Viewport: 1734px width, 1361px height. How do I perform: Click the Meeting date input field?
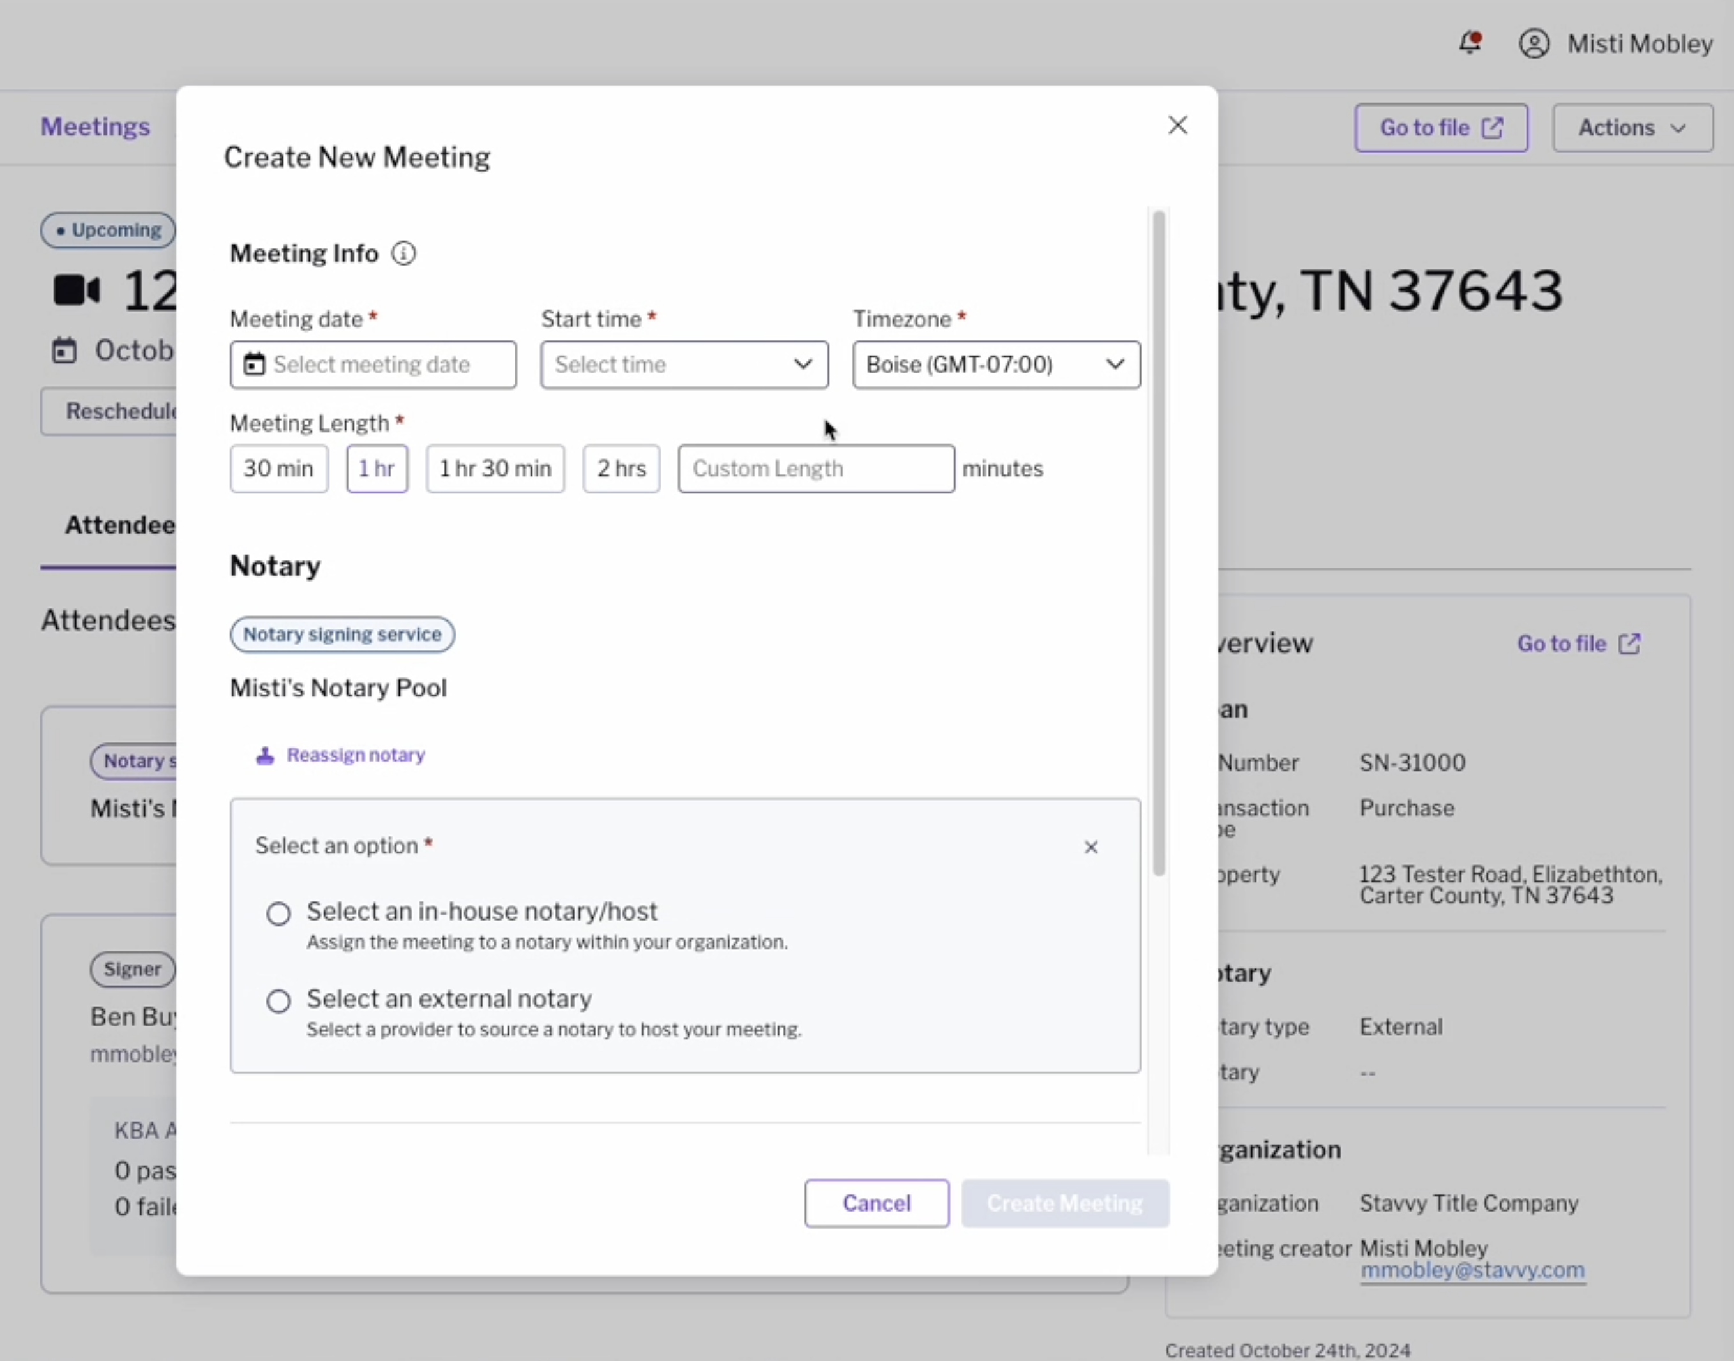373,365
